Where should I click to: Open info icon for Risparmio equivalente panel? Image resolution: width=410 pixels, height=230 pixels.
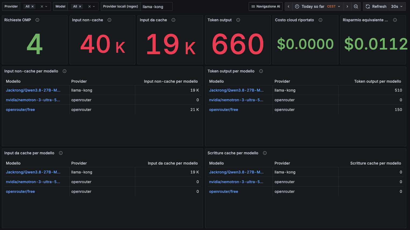click(395, 20)
